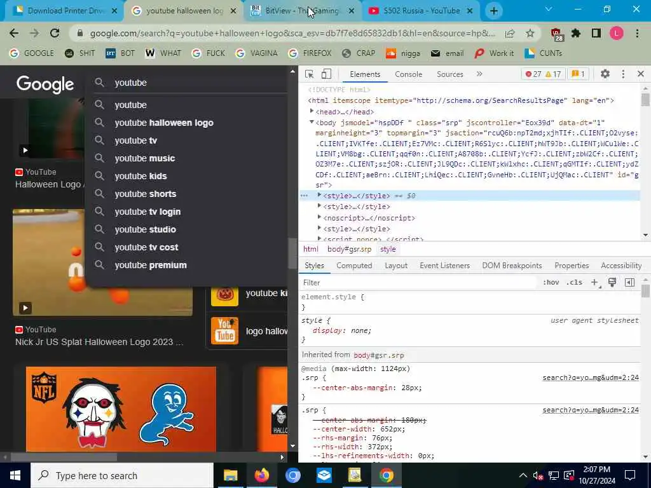This screenshot has width=651, height=488.
Task: Open the pink L profile avatar
Action: [x=616, y=33]
